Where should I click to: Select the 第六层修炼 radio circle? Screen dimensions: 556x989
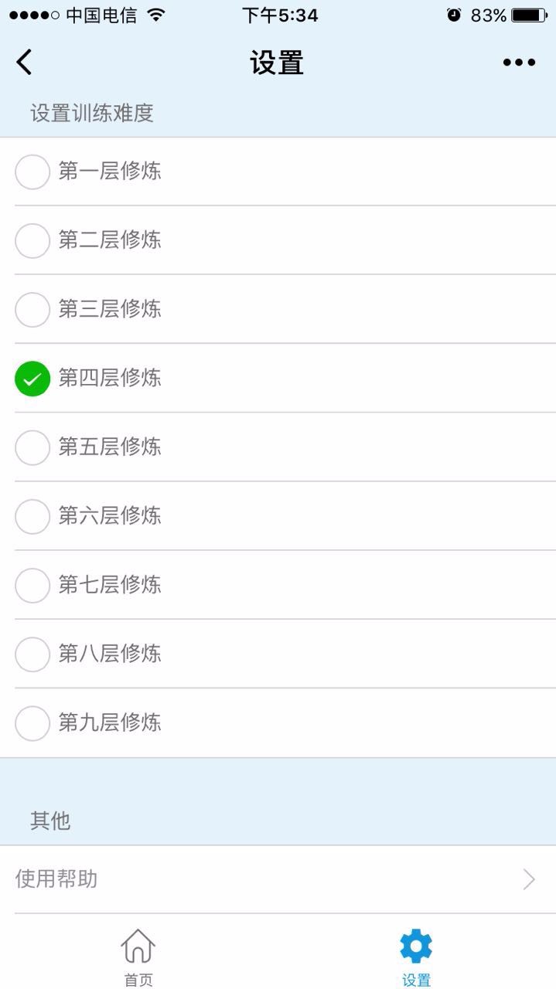pos(32,516)
